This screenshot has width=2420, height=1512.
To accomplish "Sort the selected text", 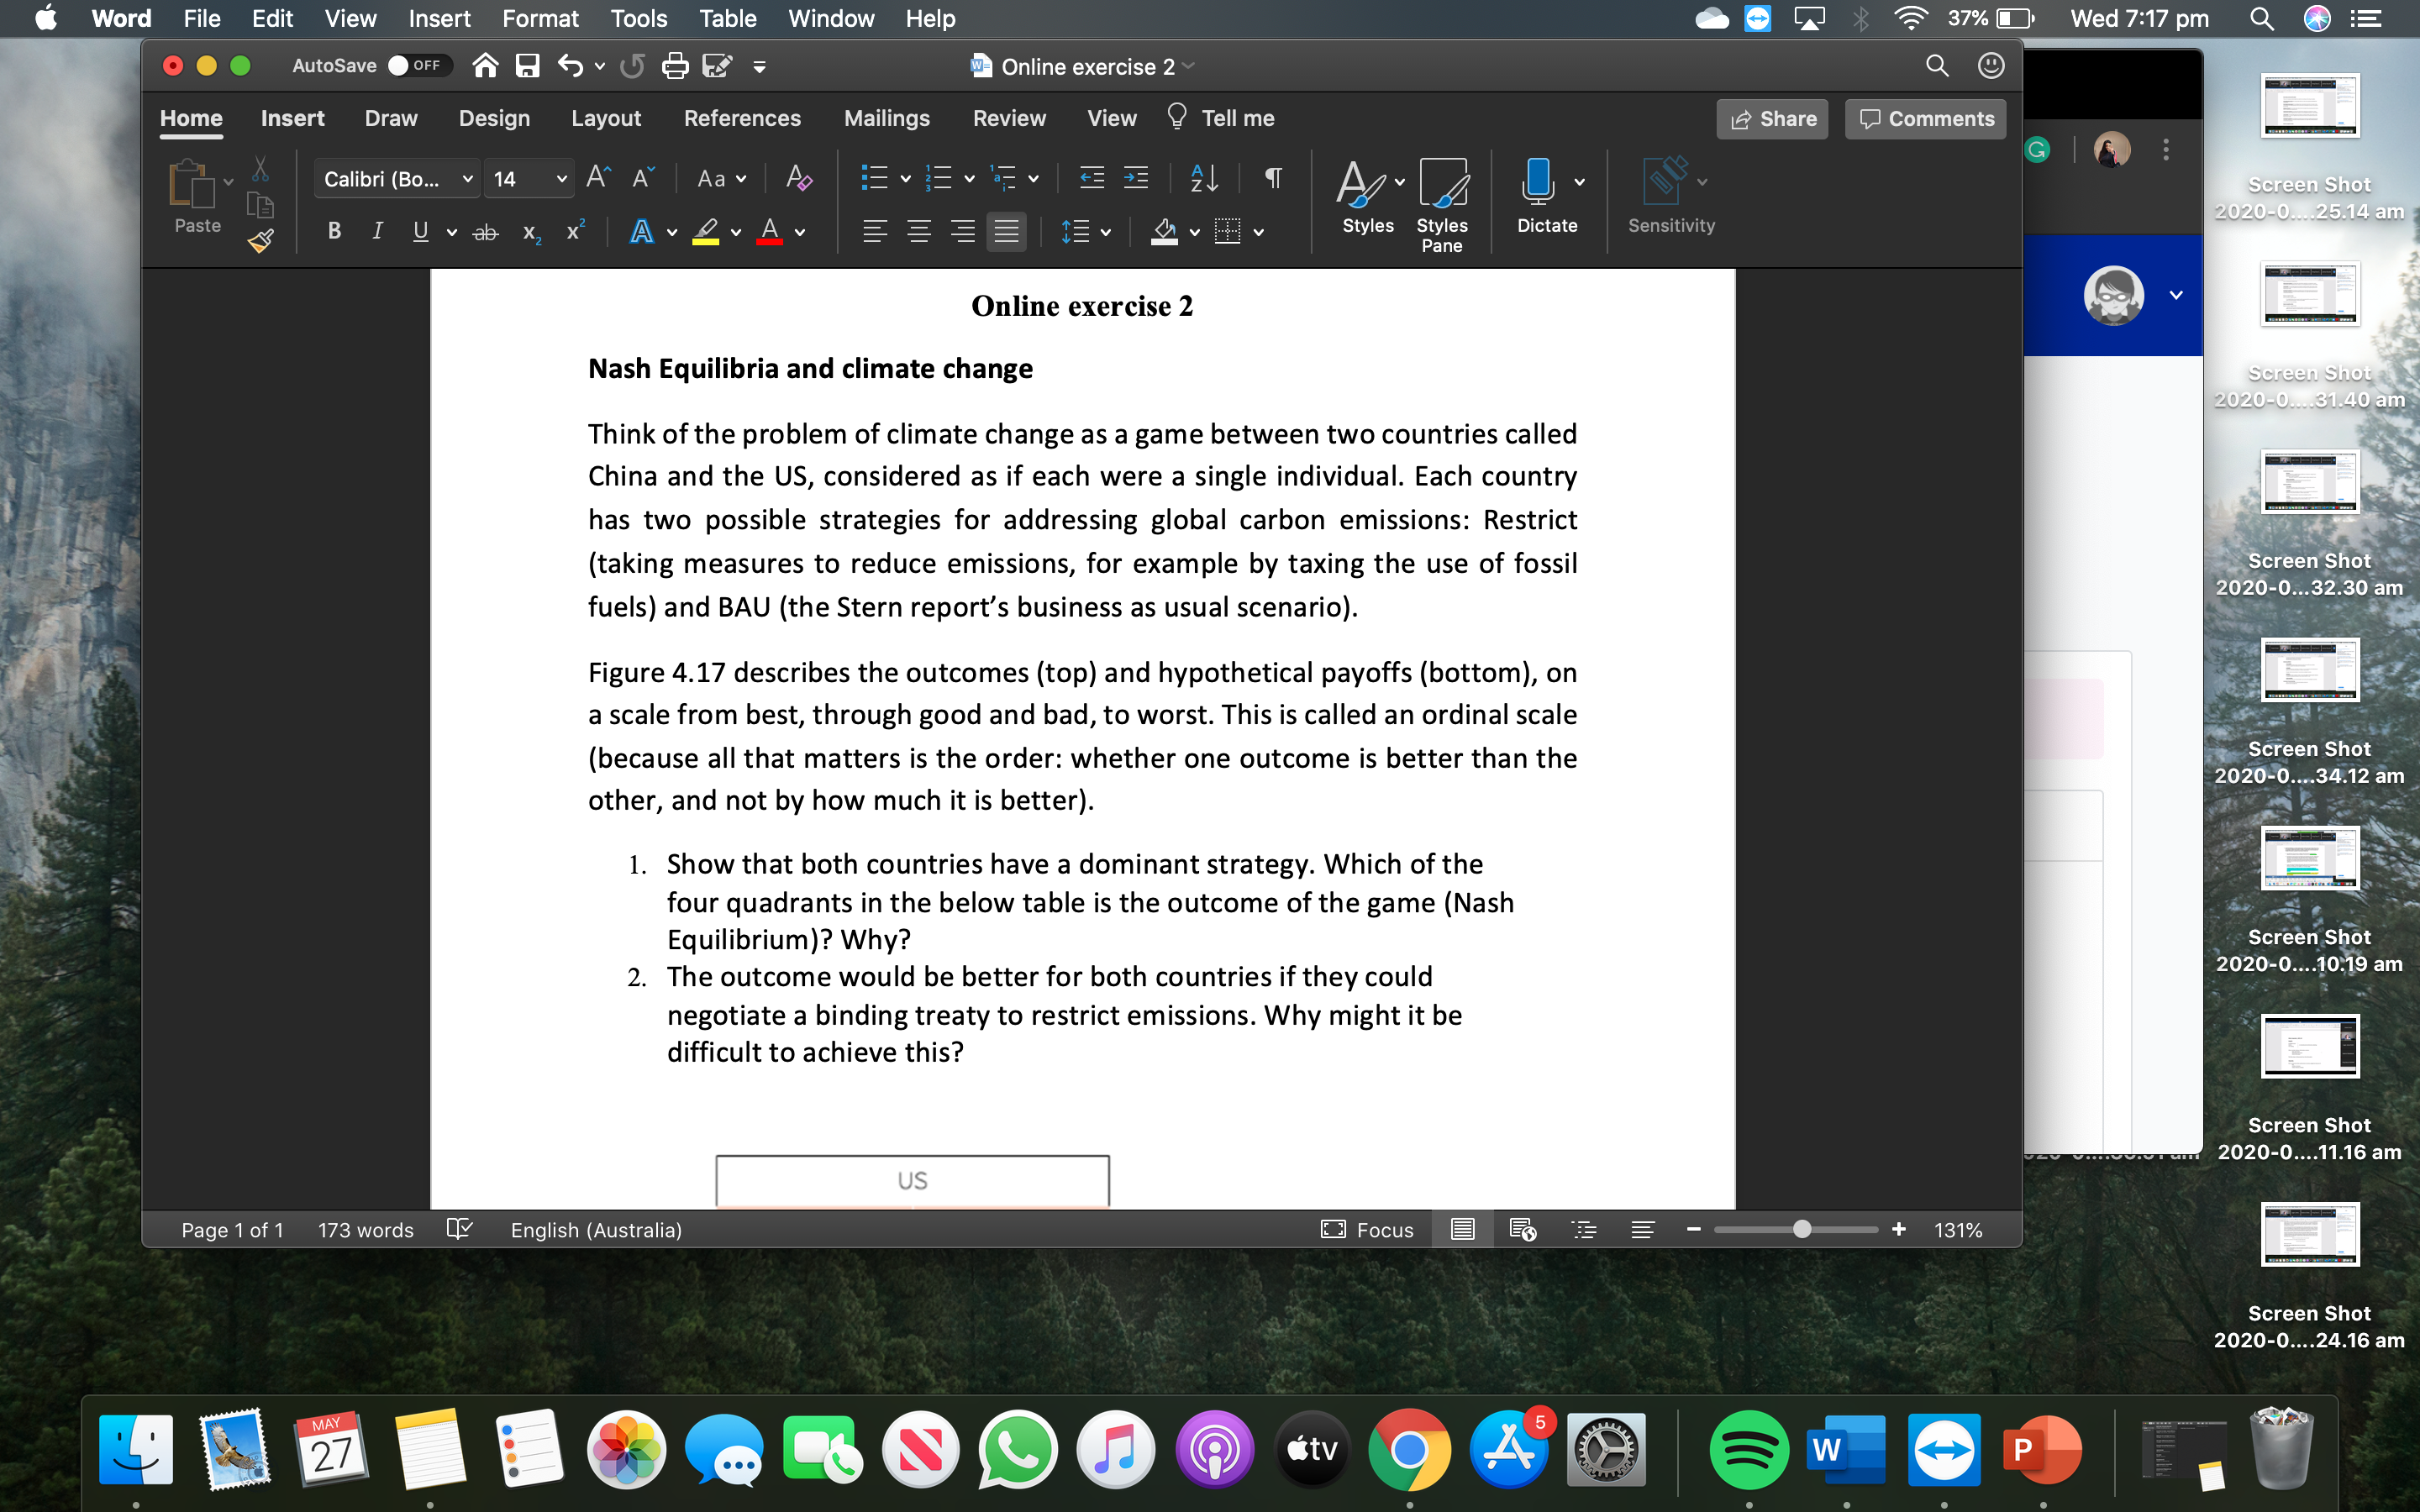I will [1202, 179].
